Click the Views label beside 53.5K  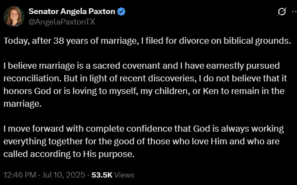124,175
